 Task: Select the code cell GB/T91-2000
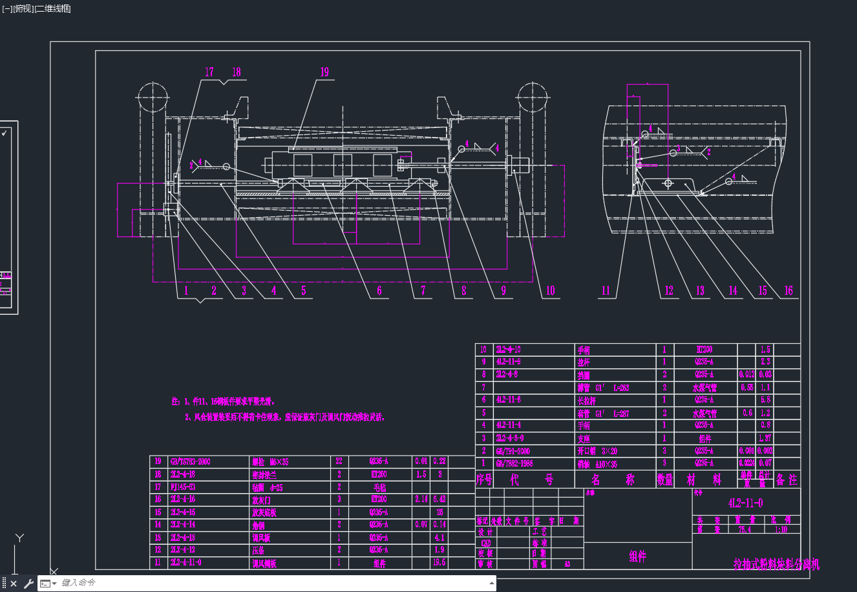(x=513, y=451)
